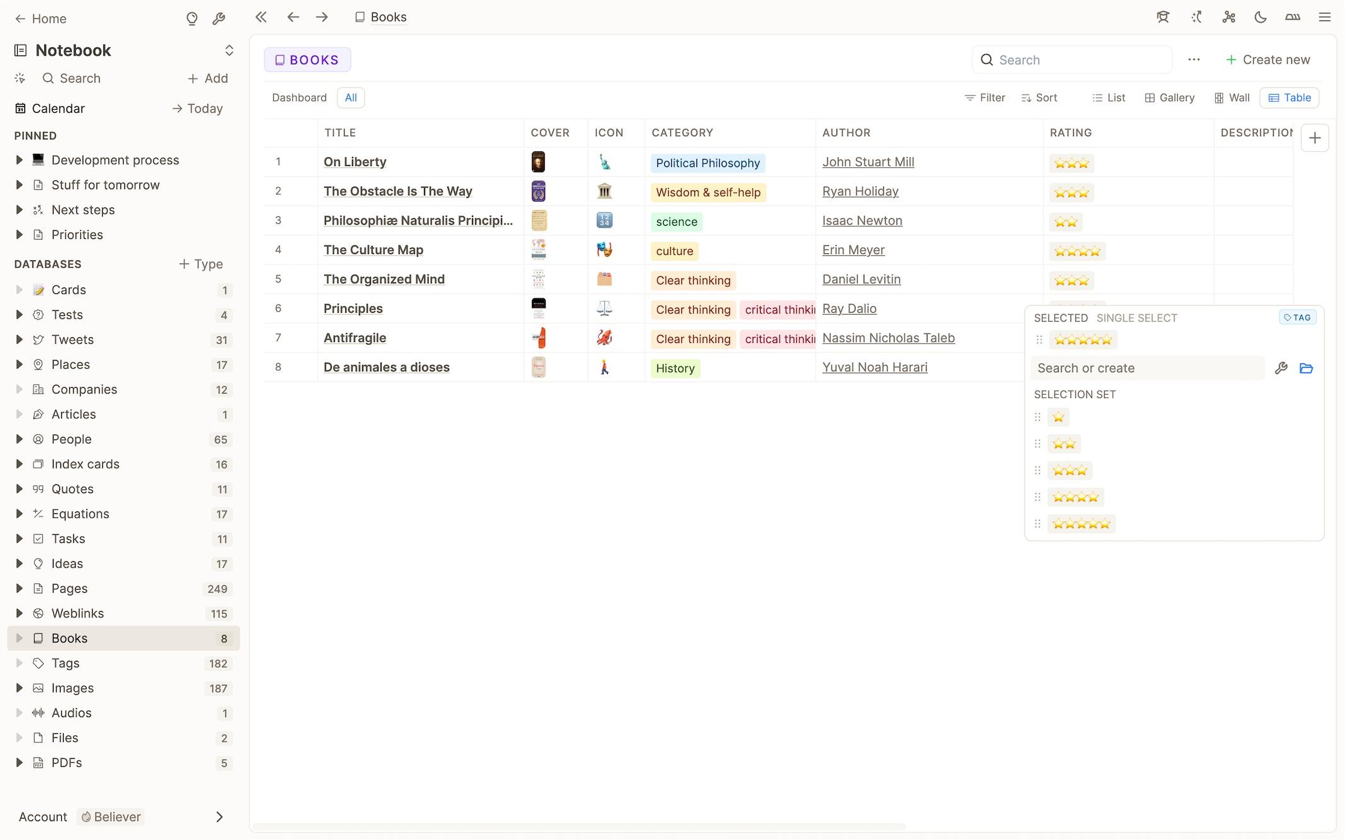The image size is (1345, 840).
Task: Click the drag handle of the selected five-star rating
Action: [1039, 340]
